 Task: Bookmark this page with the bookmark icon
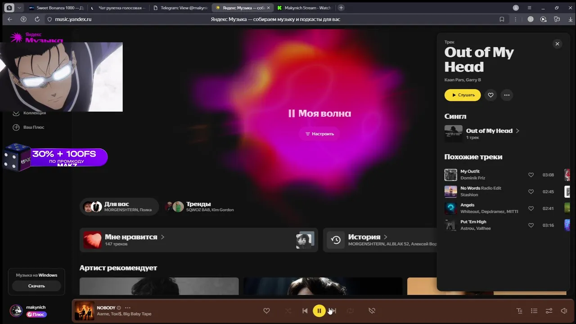tap(502, 19)
